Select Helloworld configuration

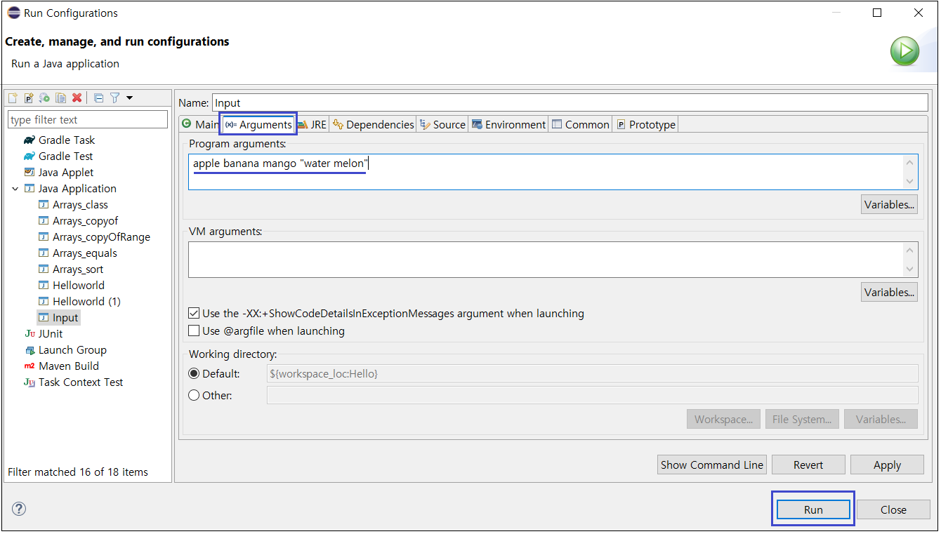click(79, 286)
